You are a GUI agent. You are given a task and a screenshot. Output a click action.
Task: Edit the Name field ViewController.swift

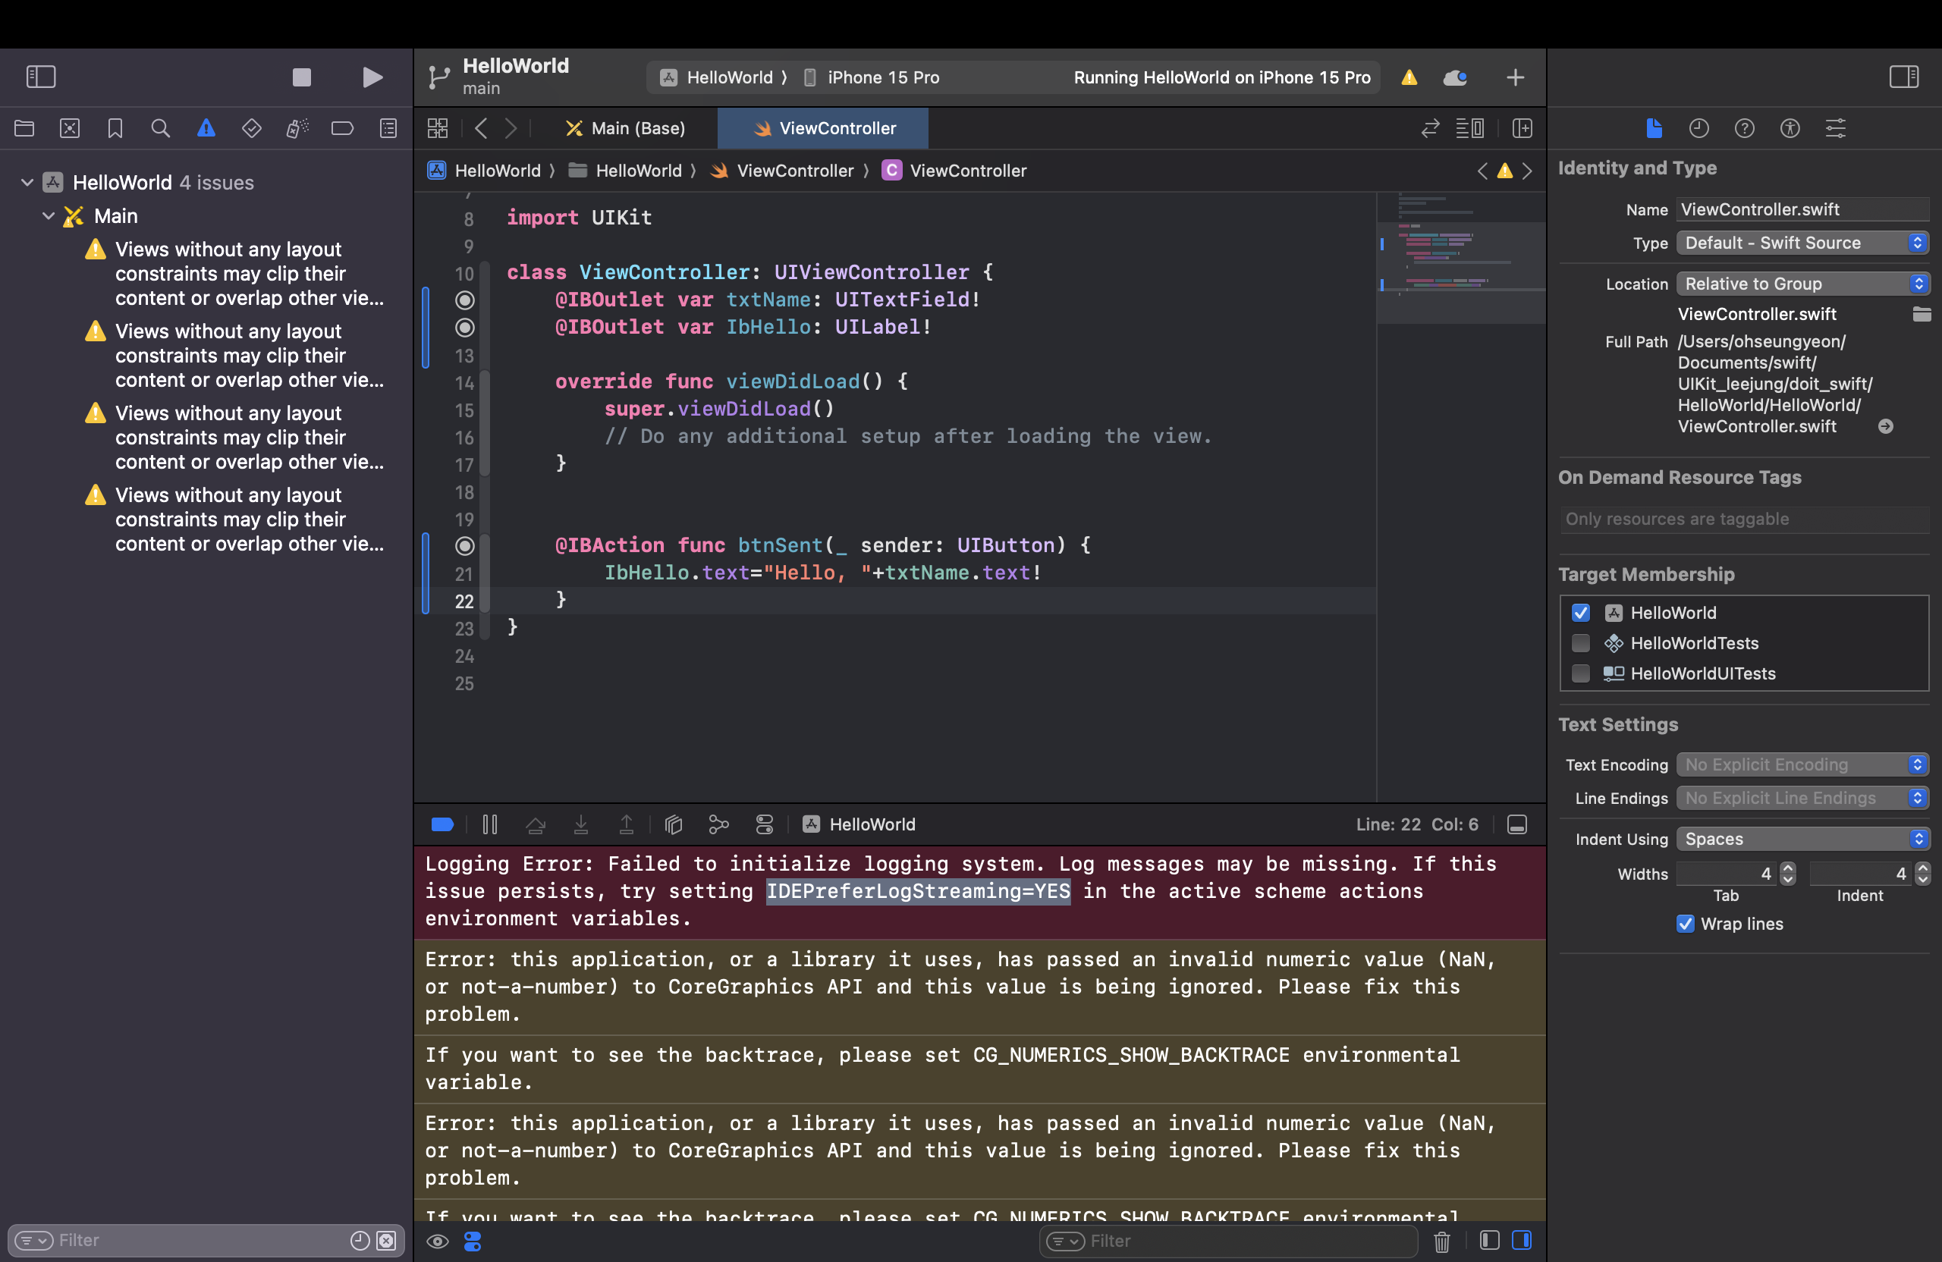tap(1802, 209)
